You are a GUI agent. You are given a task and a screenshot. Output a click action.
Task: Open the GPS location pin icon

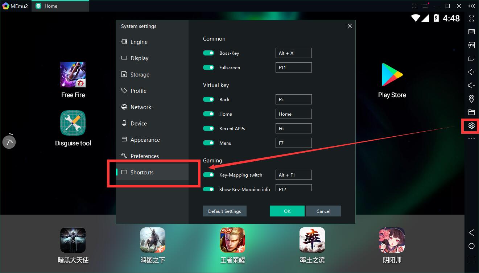coord(471,99)
